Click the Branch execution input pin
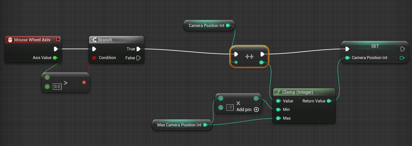 tap(94, 49)
